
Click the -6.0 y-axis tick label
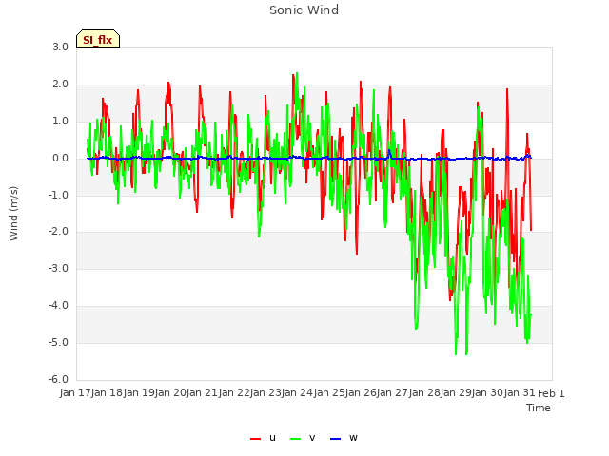click(59, 379)
